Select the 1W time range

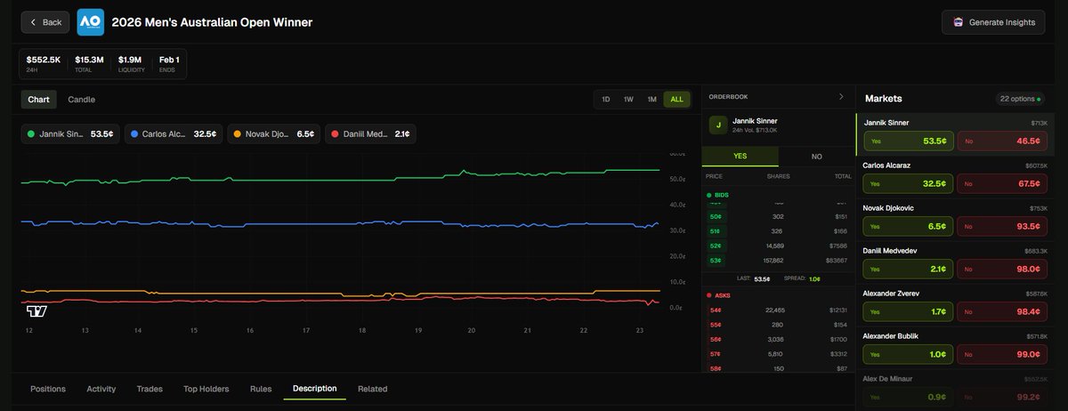coord(628,100)
